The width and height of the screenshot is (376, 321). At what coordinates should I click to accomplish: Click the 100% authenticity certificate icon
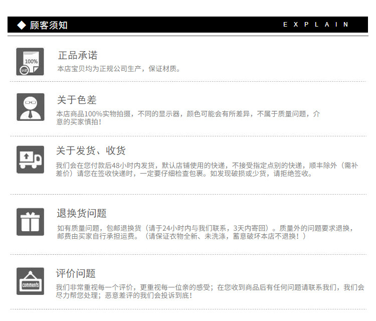(30, 62)
